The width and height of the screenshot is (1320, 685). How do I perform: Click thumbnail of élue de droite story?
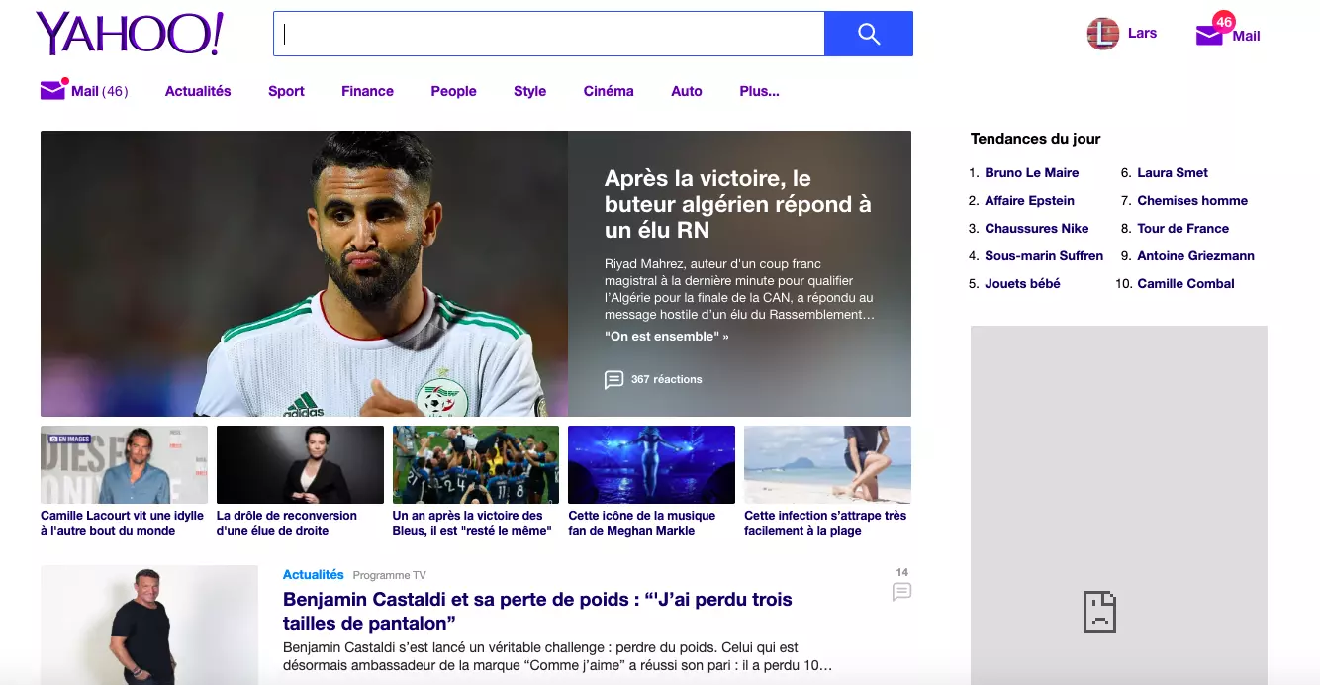point(300,464)
